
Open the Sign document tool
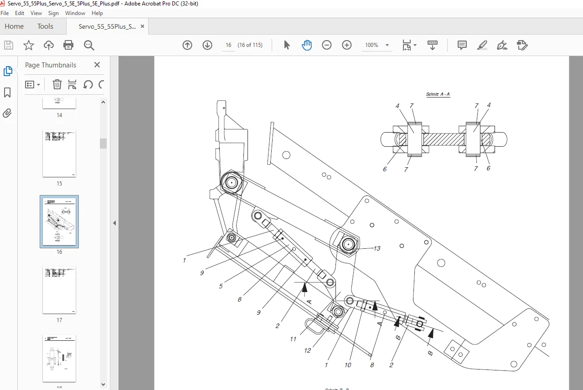click(502, 45)
